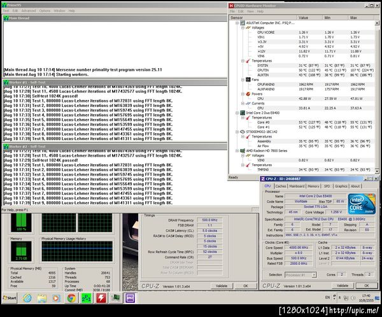Viewport: 382px width, 317px height.
Task: Click the Main thread window icon
Action: point(6,18)
